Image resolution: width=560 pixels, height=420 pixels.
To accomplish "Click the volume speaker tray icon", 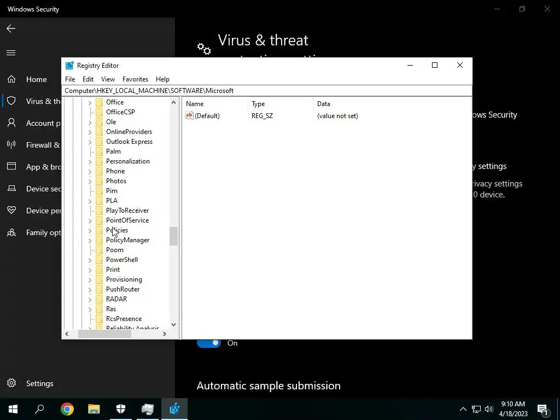I will point(489,409).
